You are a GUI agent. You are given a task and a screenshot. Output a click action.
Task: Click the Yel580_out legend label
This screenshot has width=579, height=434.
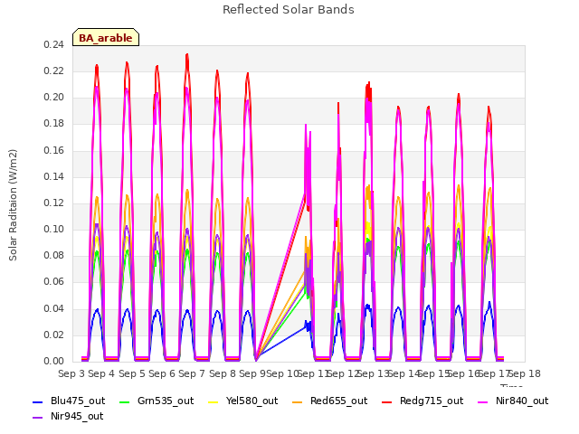(x=252, y=401)
